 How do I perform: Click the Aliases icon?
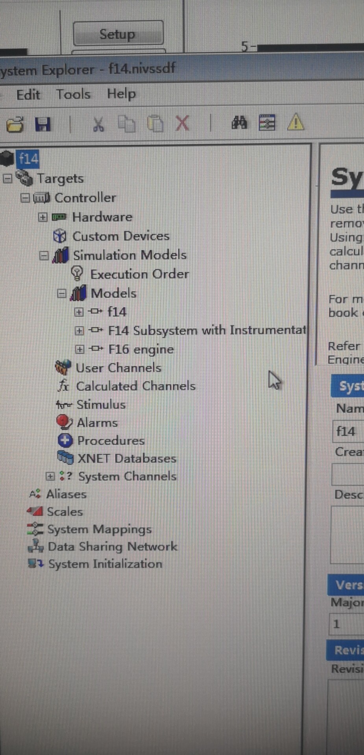[35, 494]
